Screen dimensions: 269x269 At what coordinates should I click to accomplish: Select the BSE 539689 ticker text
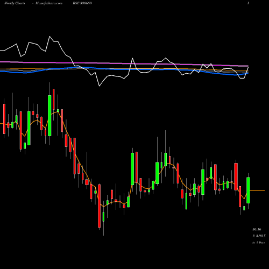point(82,3)
